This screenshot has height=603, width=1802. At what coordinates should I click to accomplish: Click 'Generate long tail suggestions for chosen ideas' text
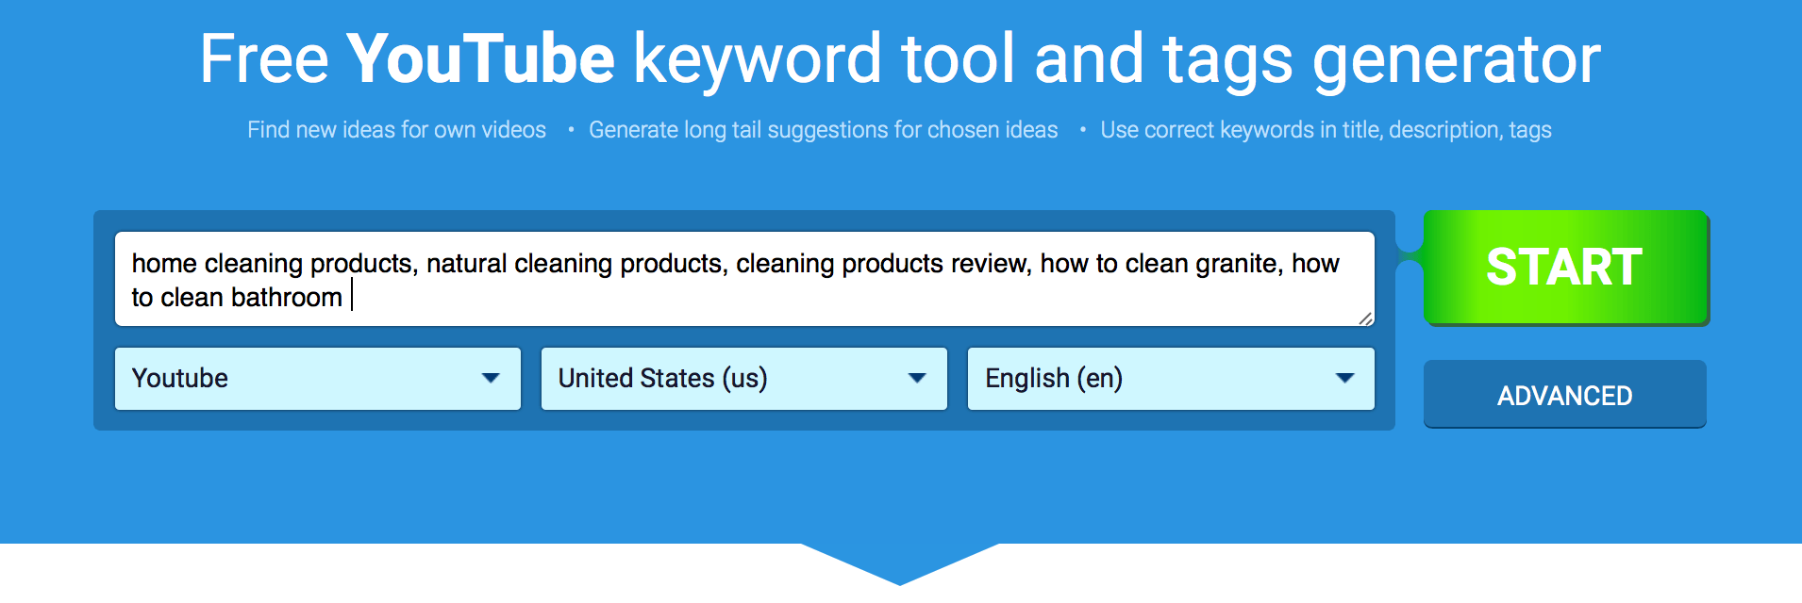824,130
